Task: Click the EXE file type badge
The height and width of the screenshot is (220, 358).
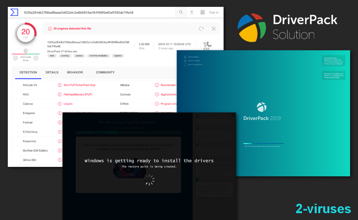Action: point(206,45)
